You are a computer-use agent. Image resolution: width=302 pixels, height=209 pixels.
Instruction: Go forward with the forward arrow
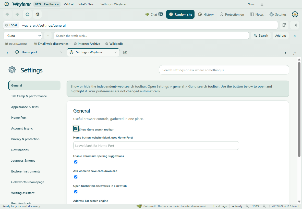coord(17,14)
